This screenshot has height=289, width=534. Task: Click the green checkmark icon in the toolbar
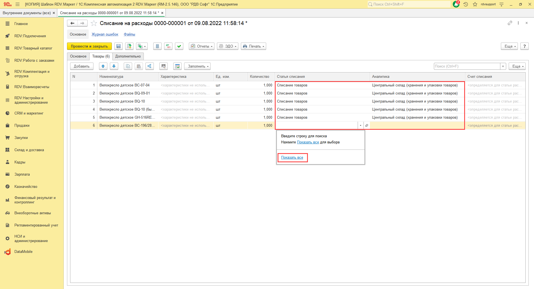click(179, 46)
